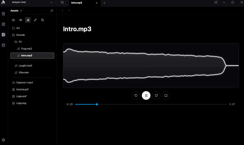
Task: Select the Assets image icon in sidebar
Action: click(x=3, y=35)
